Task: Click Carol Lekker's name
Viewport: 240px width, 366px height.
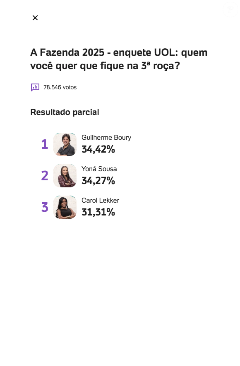Action: click(100, 200)
